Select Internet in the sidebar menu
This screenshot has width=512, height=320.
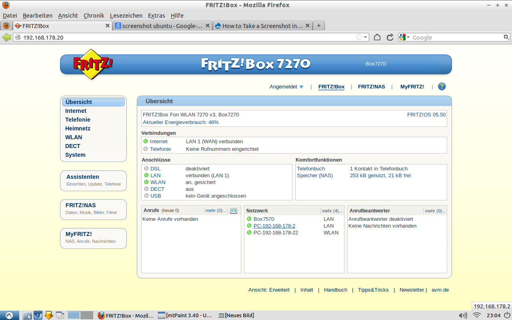(76, 111)
